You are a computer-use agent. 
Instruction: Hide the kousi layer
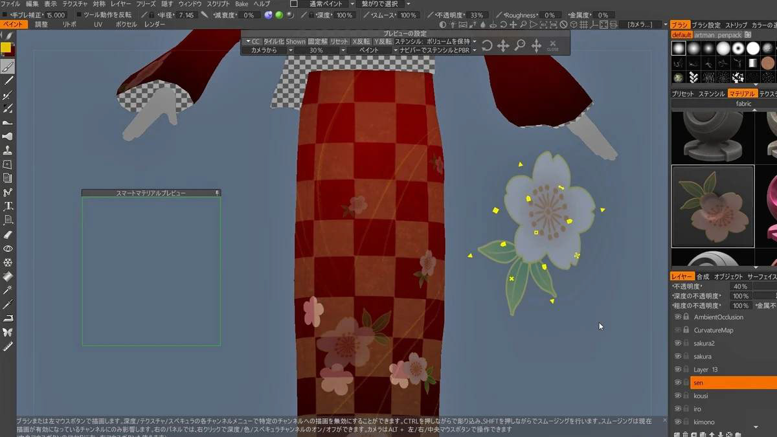tap(678, 396)
